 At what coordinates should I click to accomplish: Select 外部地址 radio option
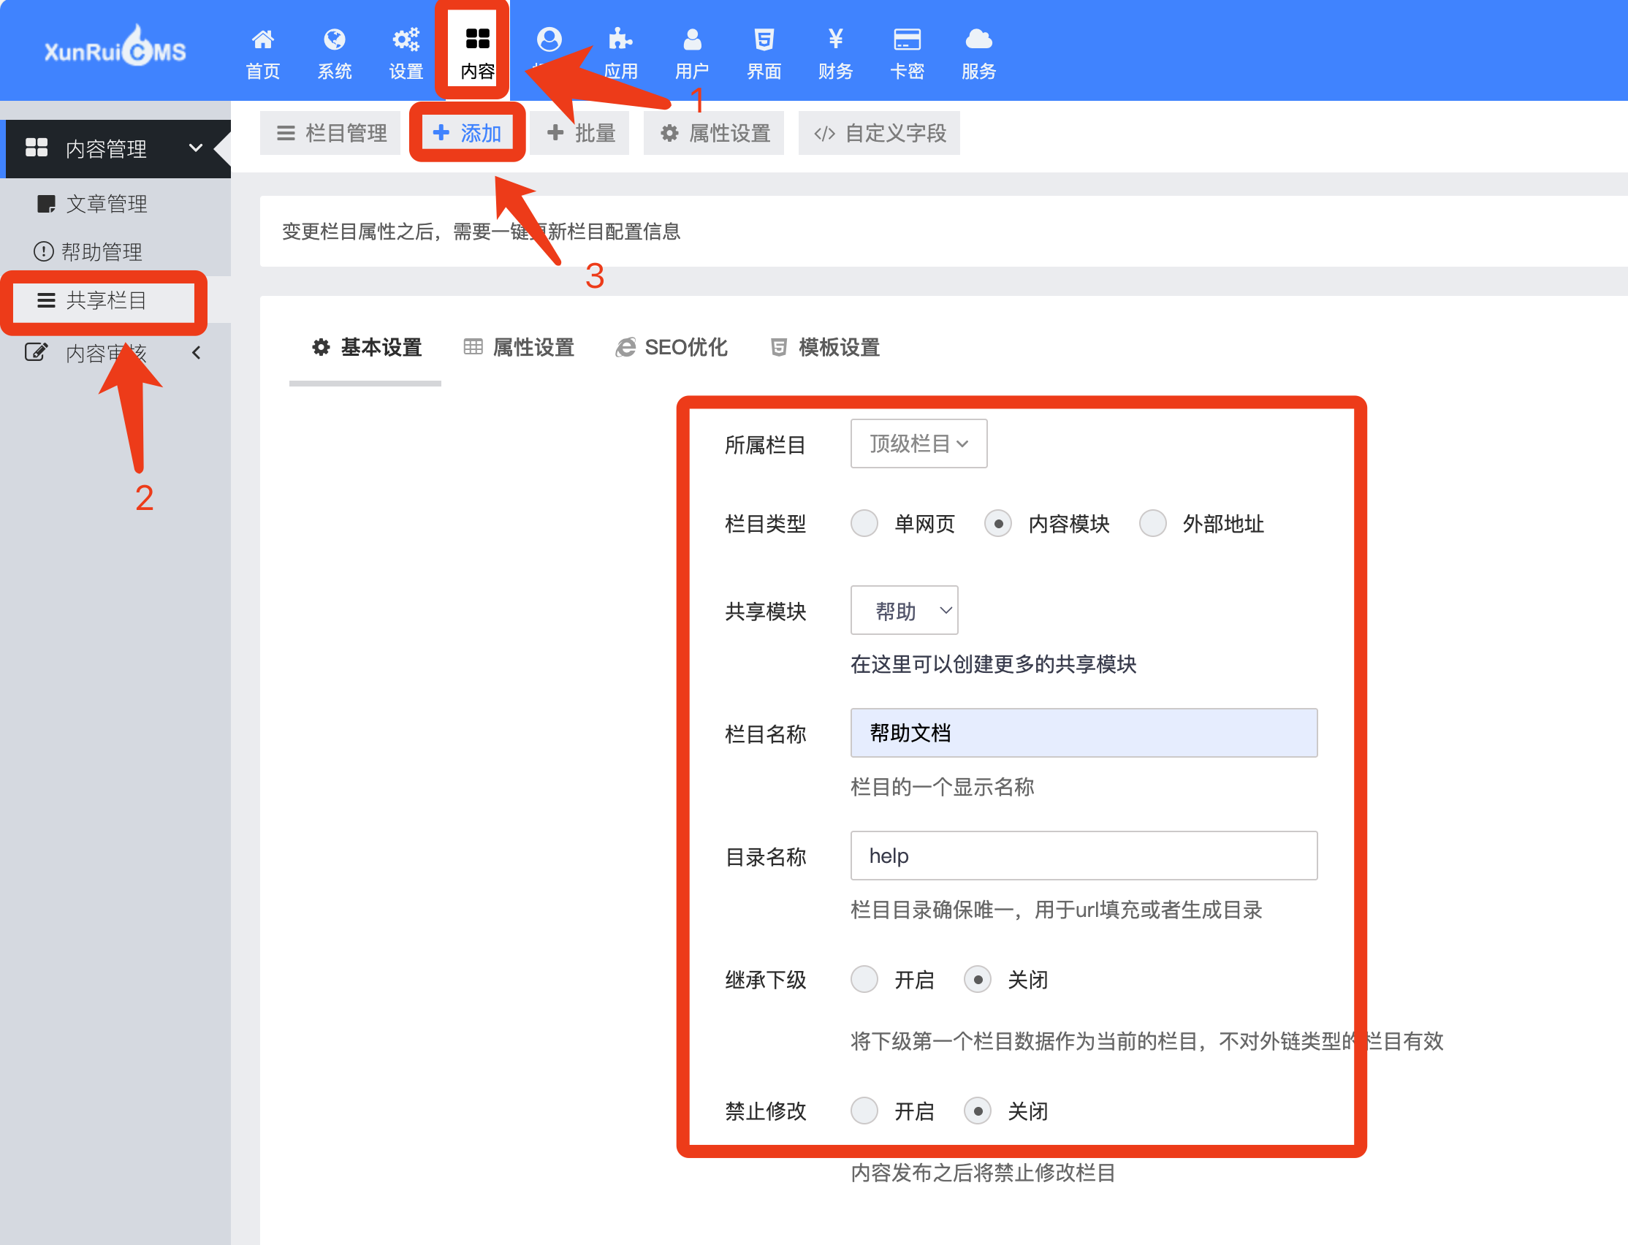1152,523
